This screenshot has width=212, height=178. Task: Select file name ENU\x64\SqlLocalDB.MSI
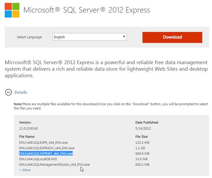click(x=38, y=159)
